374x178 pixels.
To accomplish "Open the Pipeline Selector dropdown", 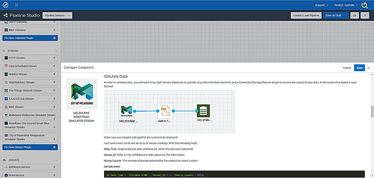I will point(57,15).
